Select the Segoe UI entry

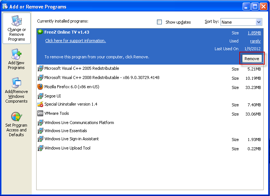150,96
